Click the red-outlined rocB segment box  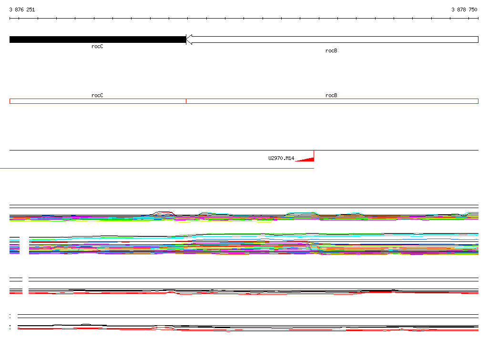coord(332,101)
